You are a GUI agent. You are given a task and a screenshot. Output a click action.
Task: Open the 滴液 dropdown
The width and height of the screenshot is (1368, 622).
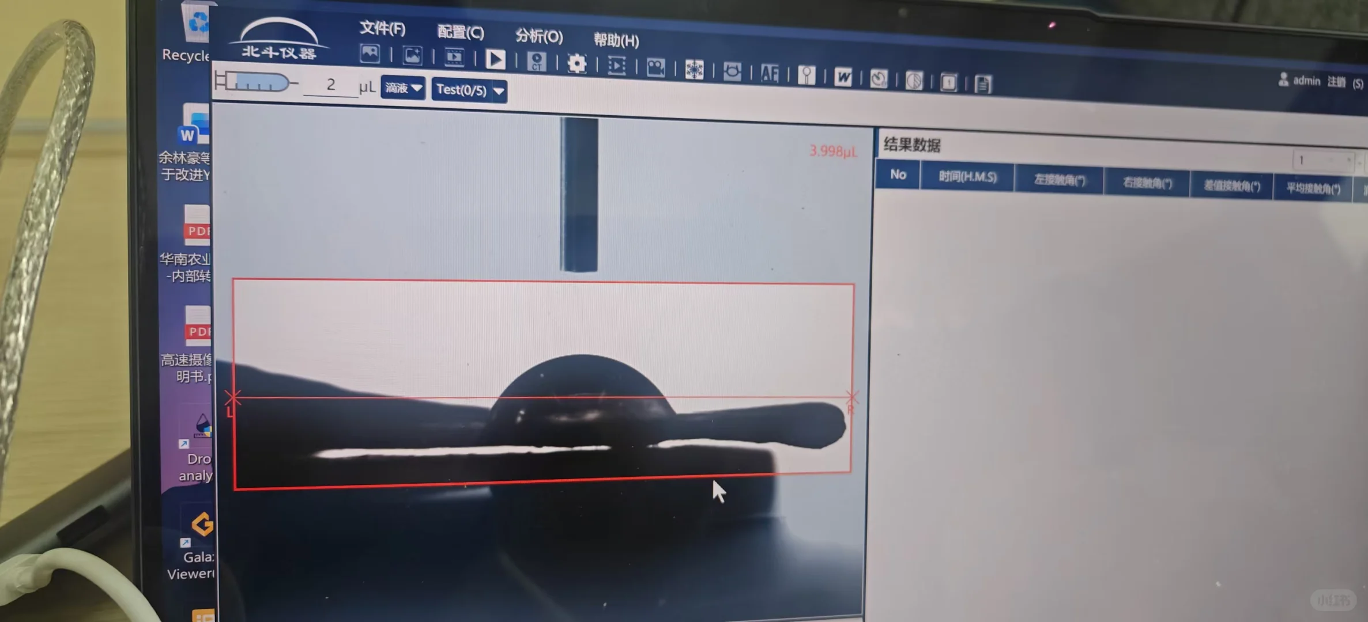402,88
